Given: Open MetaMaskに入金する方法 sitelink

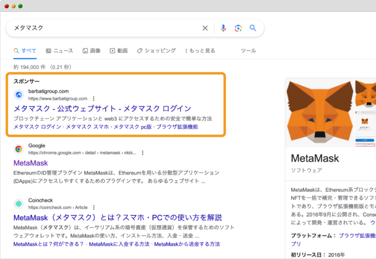Looking at the screenshot, I should [119, 244].
